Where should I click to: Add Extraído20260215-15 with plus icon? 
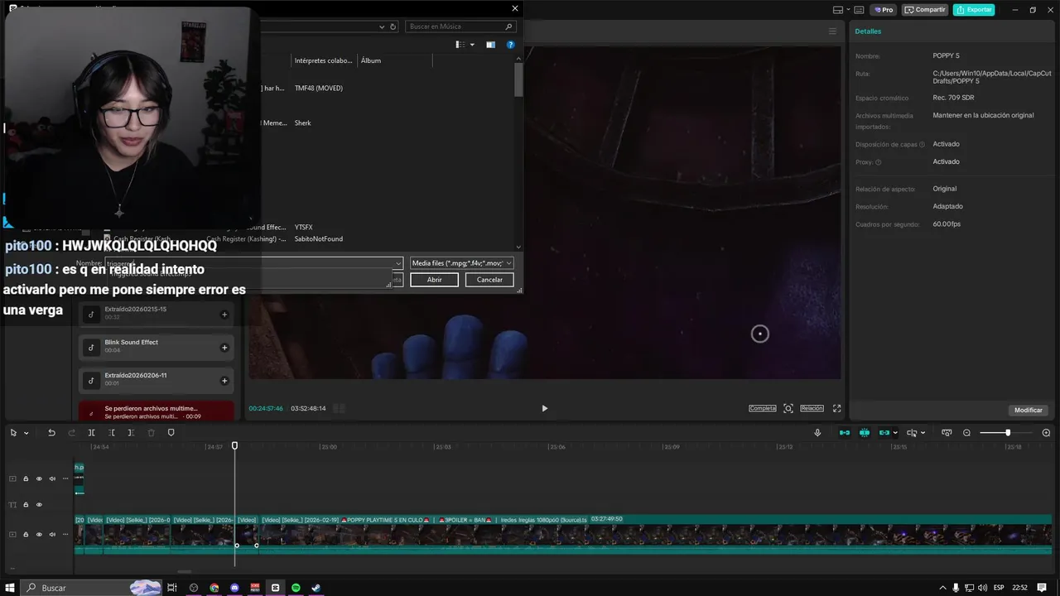coord(224,315)
